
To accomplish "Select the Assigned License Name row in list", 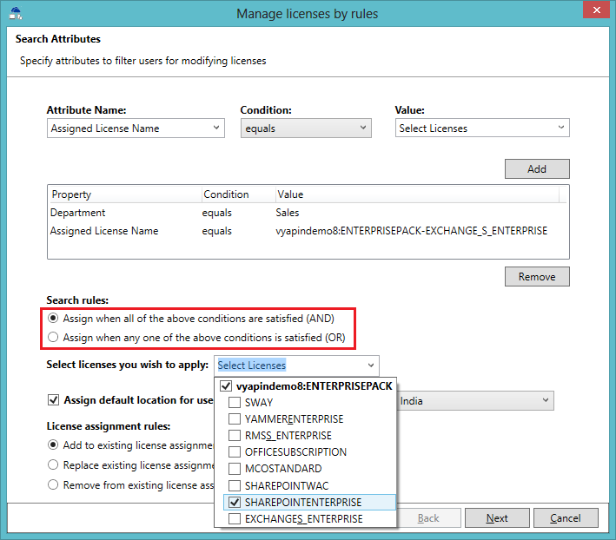I will pyautogui.click(x=308, y=231).
